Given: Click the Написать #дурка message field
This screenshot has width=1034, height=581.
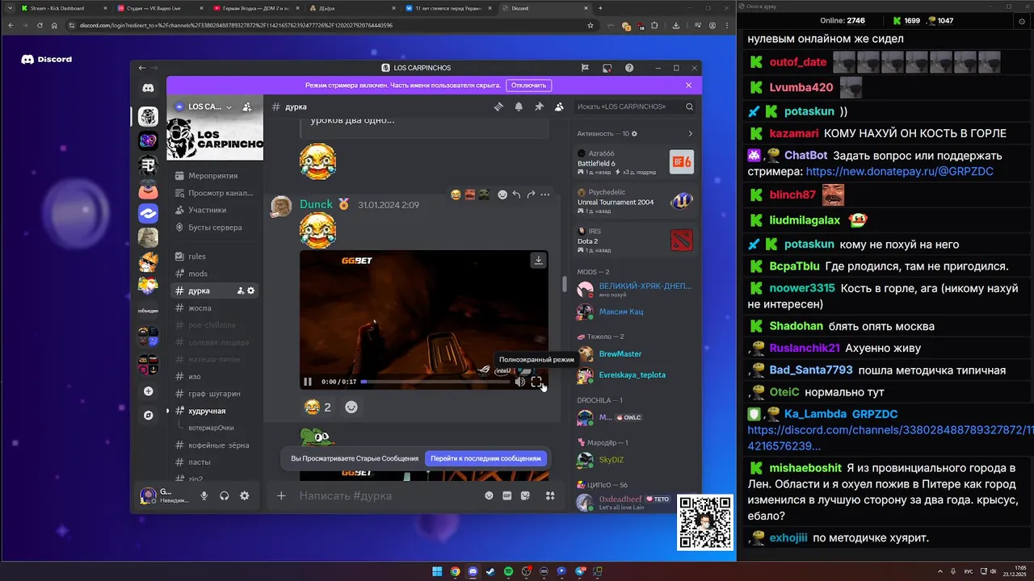Looking at the screenshot, I should tap(388, 495).
